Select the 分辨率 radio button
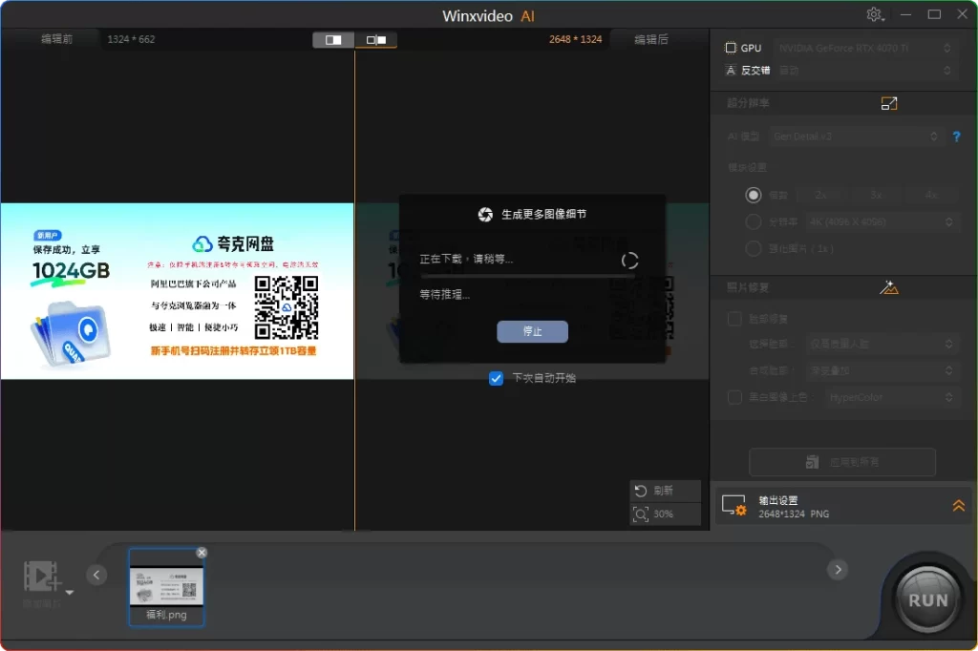 coord(754,222)
